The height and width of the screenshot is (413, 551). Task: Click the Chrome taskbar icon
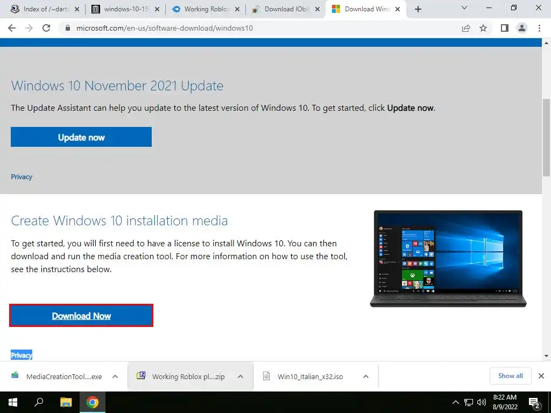[93, 402]
